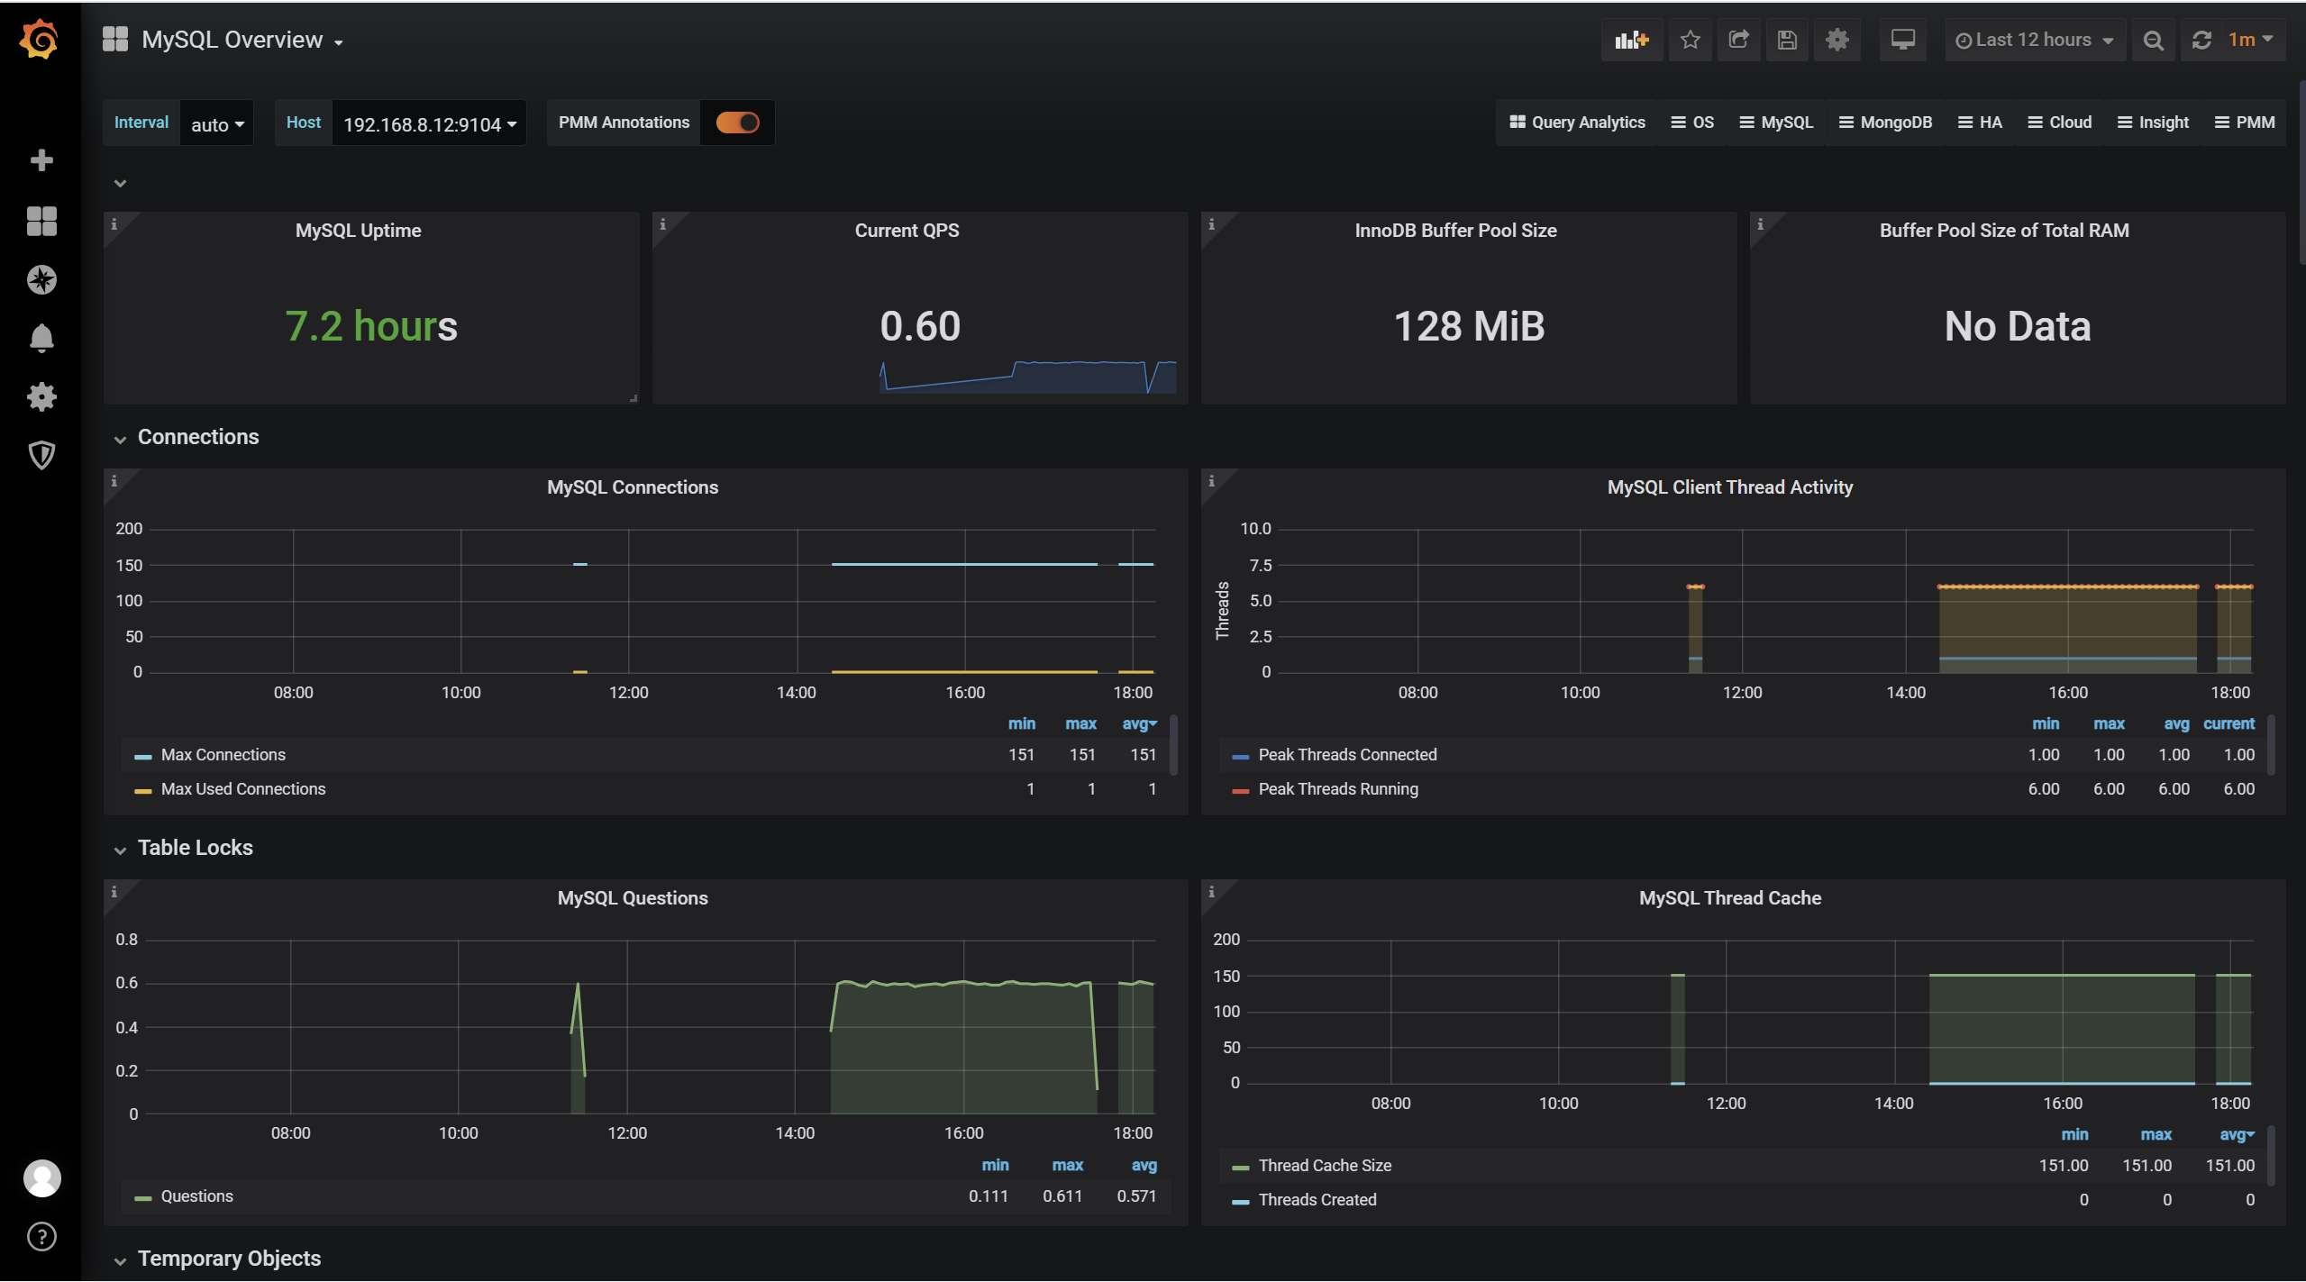2306x1282 pixels.
Task: Save the dashboard with disk icon
Action: pyautogui.click(x=1788, y=40)
